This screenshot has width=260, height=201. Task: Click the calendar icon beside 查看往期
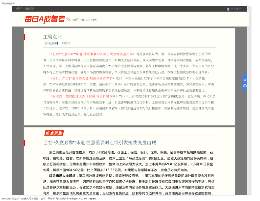tap(228, 9)
